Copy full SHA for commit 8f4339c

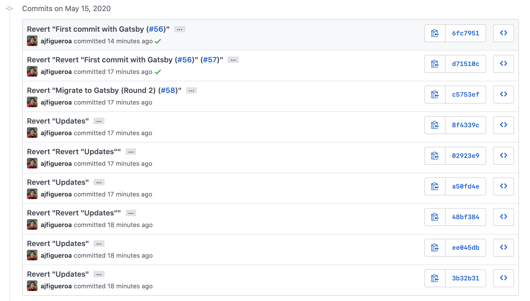point(435,125)
